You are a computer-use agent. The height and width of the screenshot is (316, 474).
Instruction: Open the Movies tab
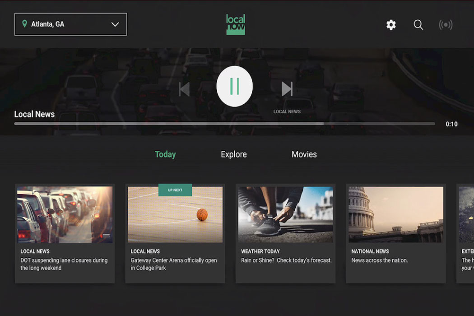coord(304,154)
